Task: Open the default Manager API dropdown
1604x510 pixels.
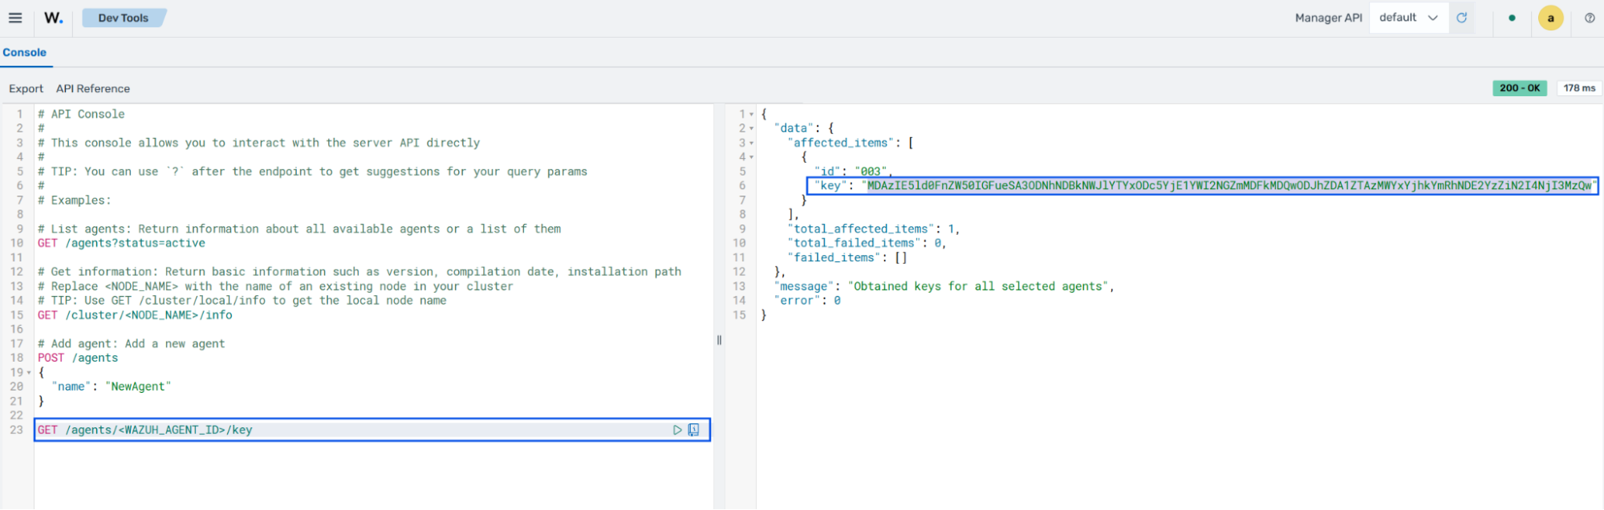Action: coord(1408,18)
